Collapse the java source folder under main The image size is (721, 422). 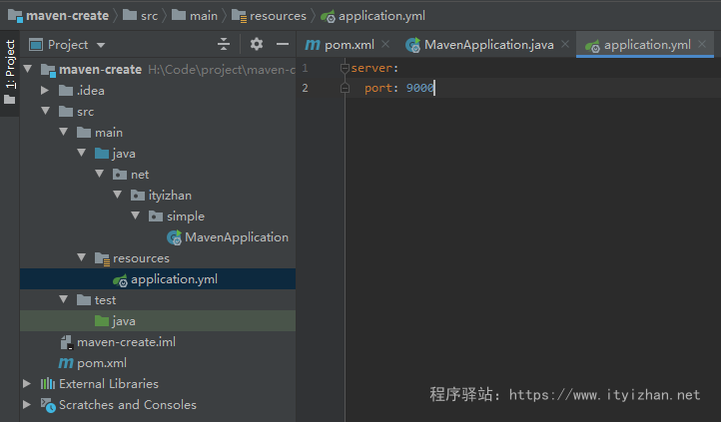(x=82, y=153)
